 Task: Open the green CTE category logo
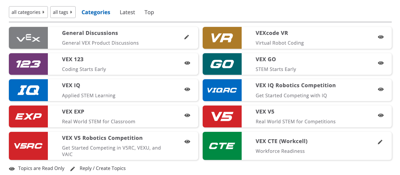tap(222, 146)
